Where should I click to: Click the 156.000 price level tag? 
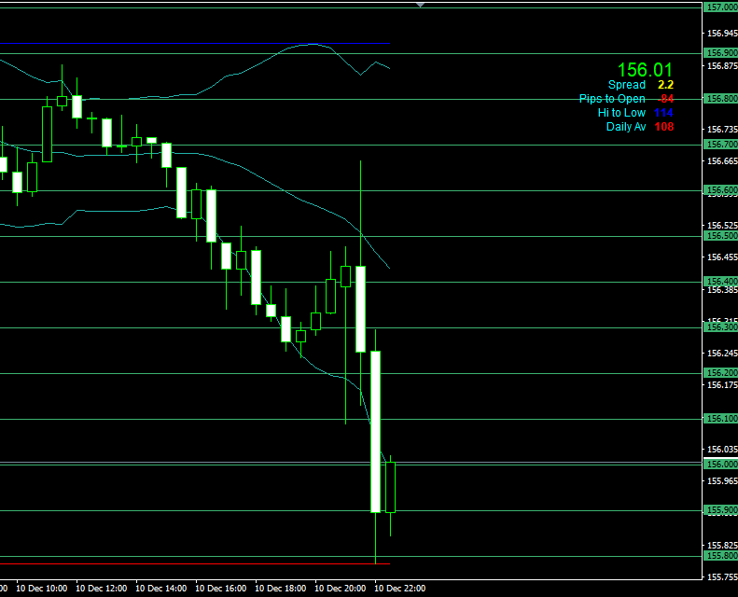(x=720, y=465)
